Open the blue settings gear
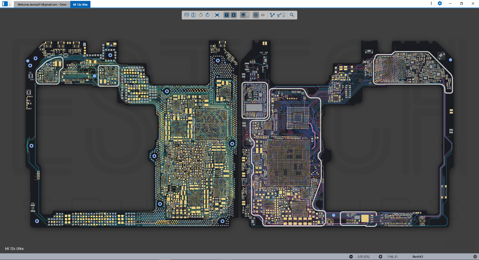Screen dimensions: 479x260 pyautogui.click(x=440, y=3)
